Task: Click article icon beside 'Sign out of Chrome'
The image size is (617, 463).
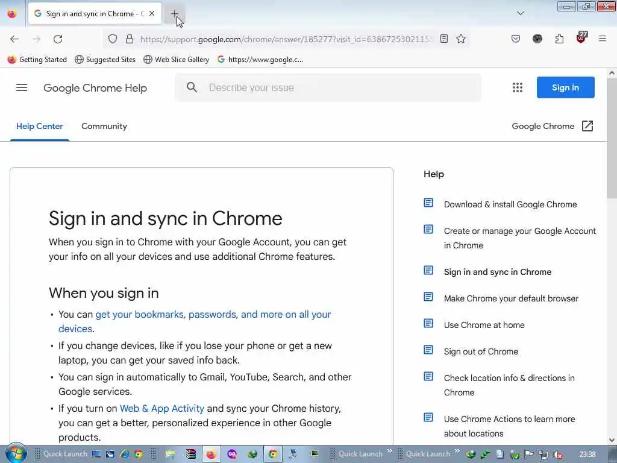Action: pyautogui.click(x=428, y=350)
